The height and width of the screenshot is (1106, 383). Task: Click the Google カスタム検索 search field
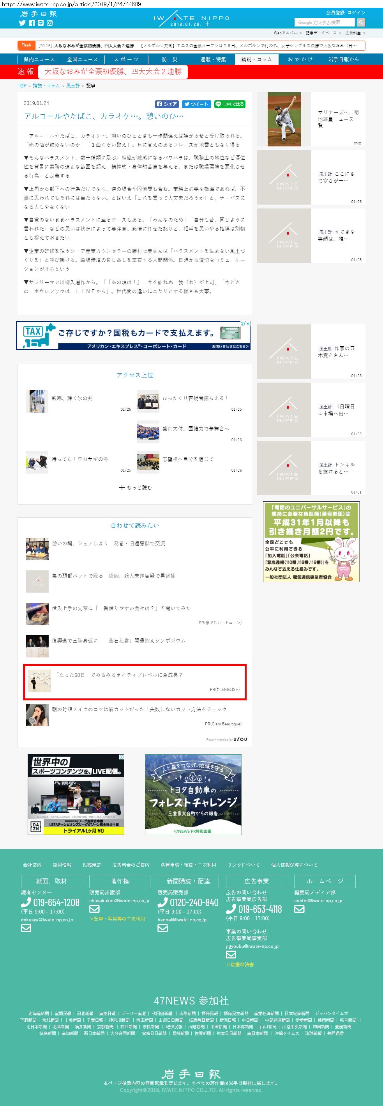pyautogui.click(x=325, y=22)
